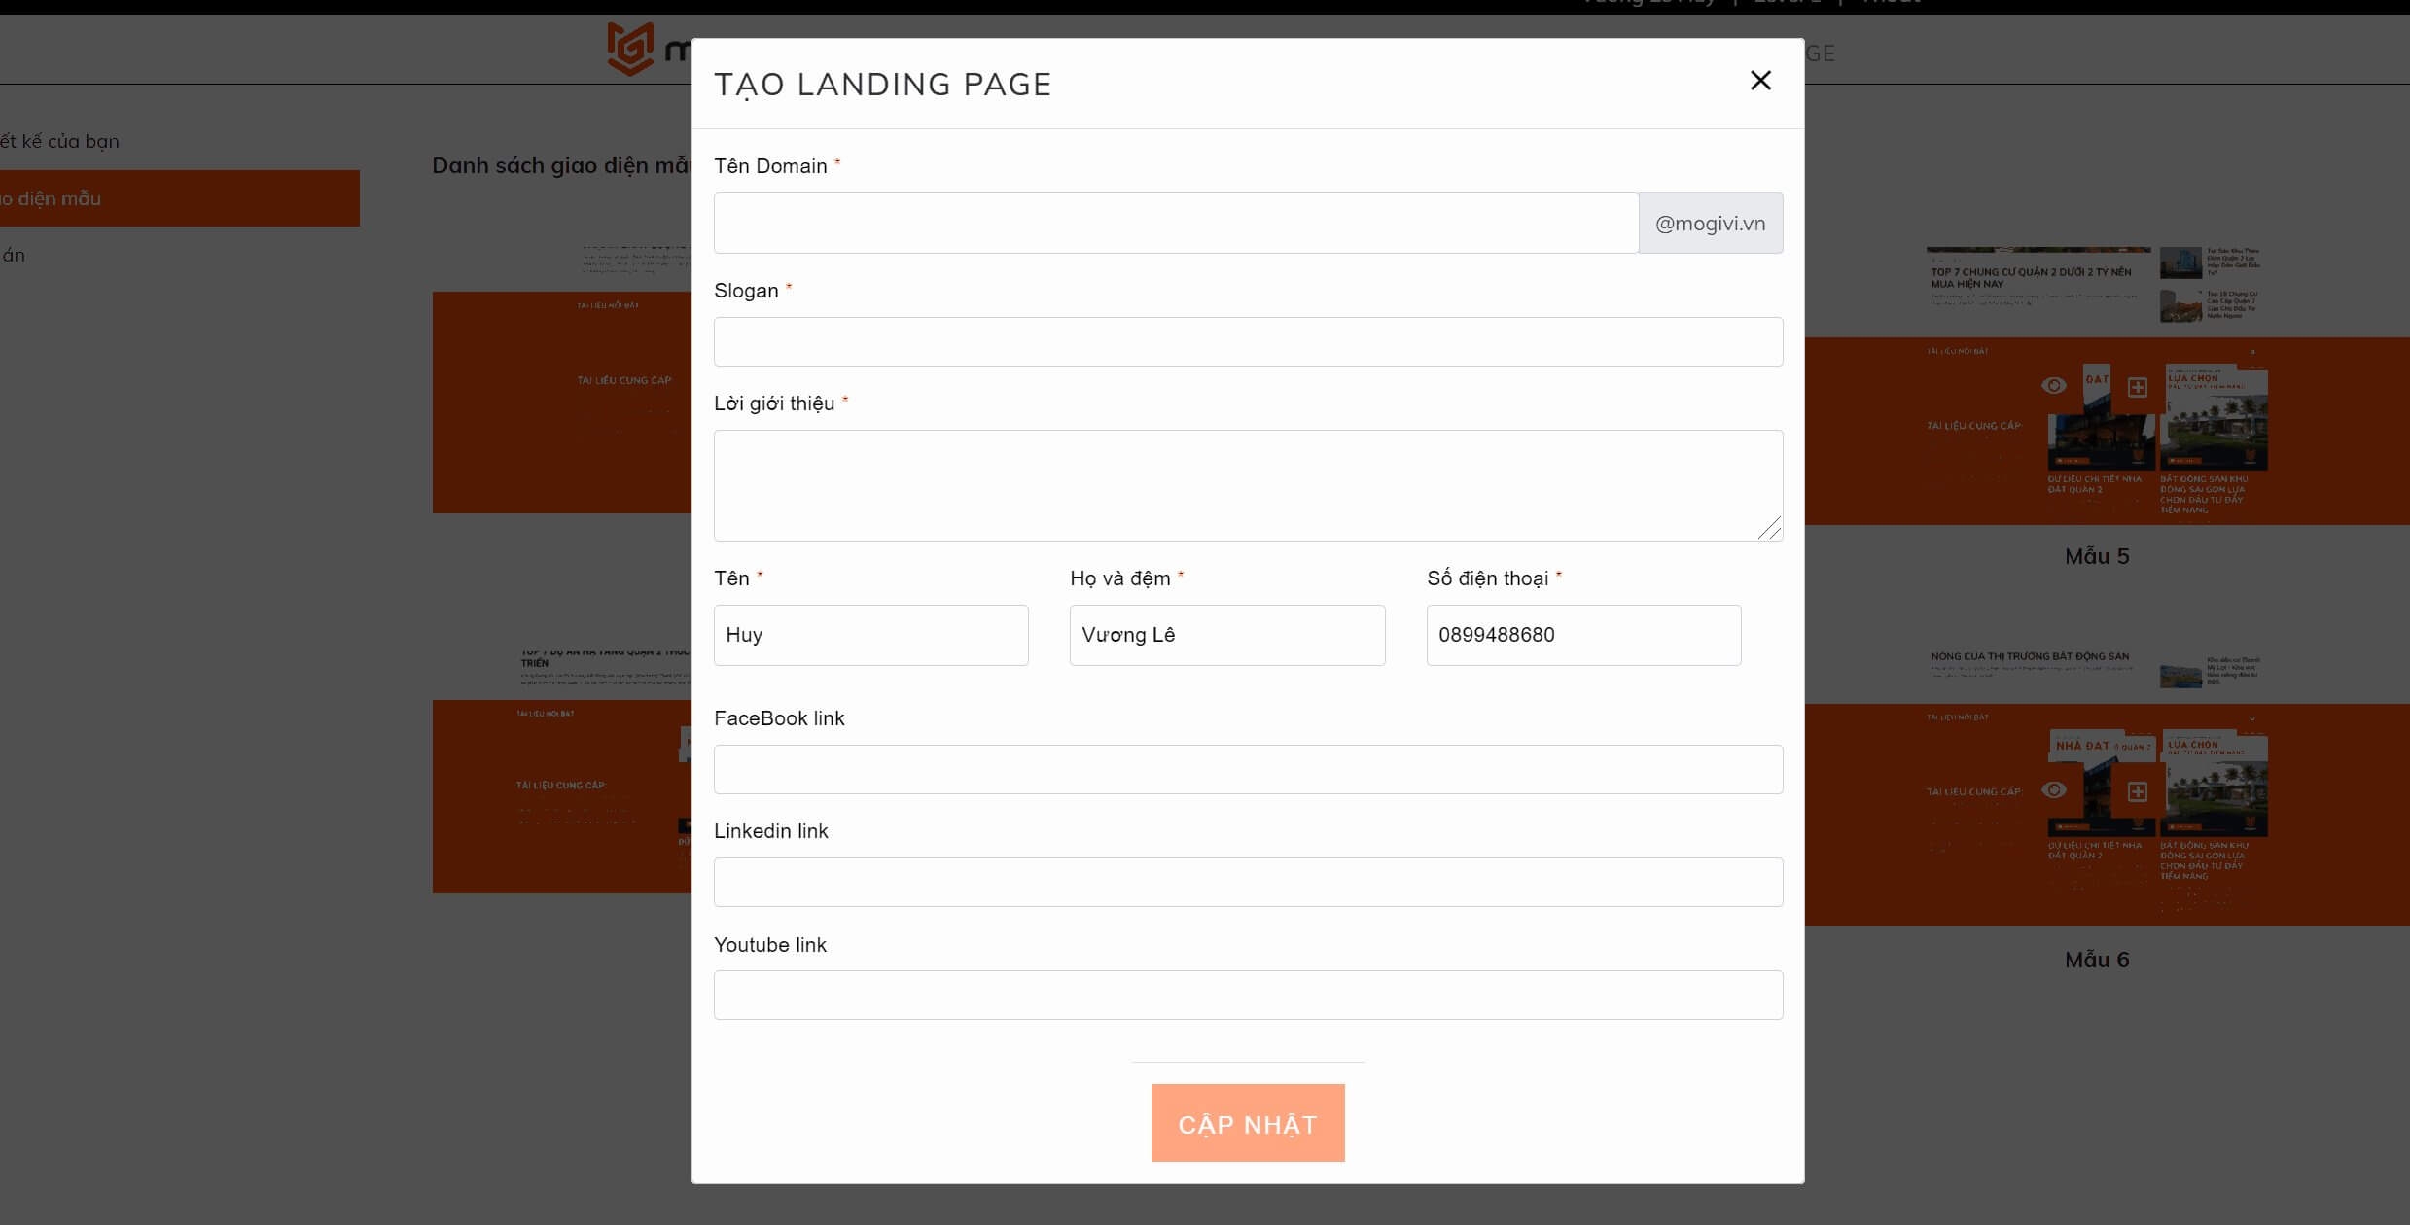Screen dimensions: 2410x1225
Task: Click into the Slogan text field
Action: (1247, 342)
